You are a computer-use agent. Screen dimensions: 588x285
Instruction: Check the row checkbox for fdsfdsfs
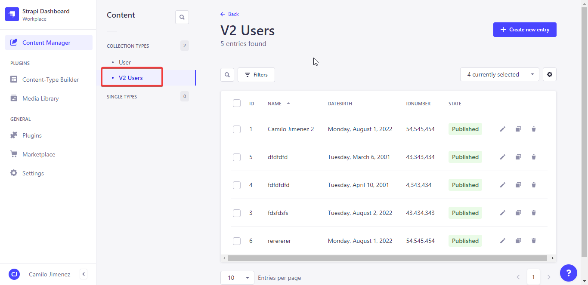pos(236,213)
